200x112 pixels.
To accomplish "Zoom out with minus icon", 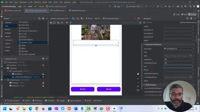I will (x=138, y=82).
